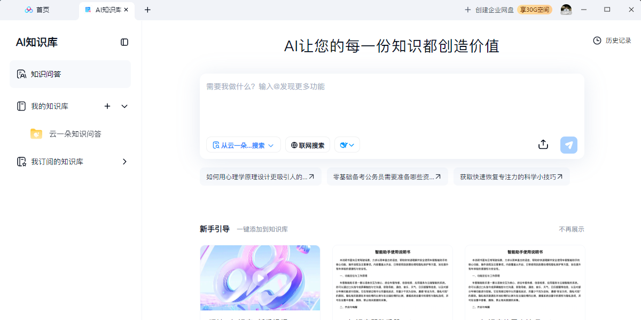
Task: Select 我的知识库 entry
Action: pos(50,106)
